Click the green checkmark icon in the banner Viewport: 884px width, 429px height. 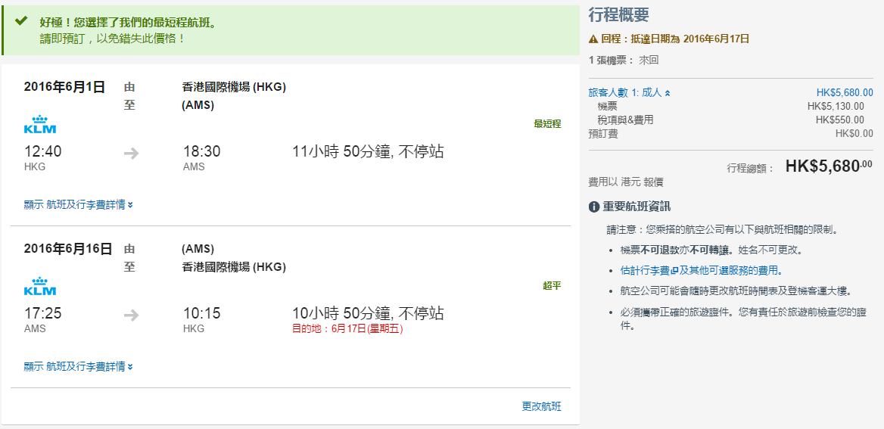(x=21, y=21)
